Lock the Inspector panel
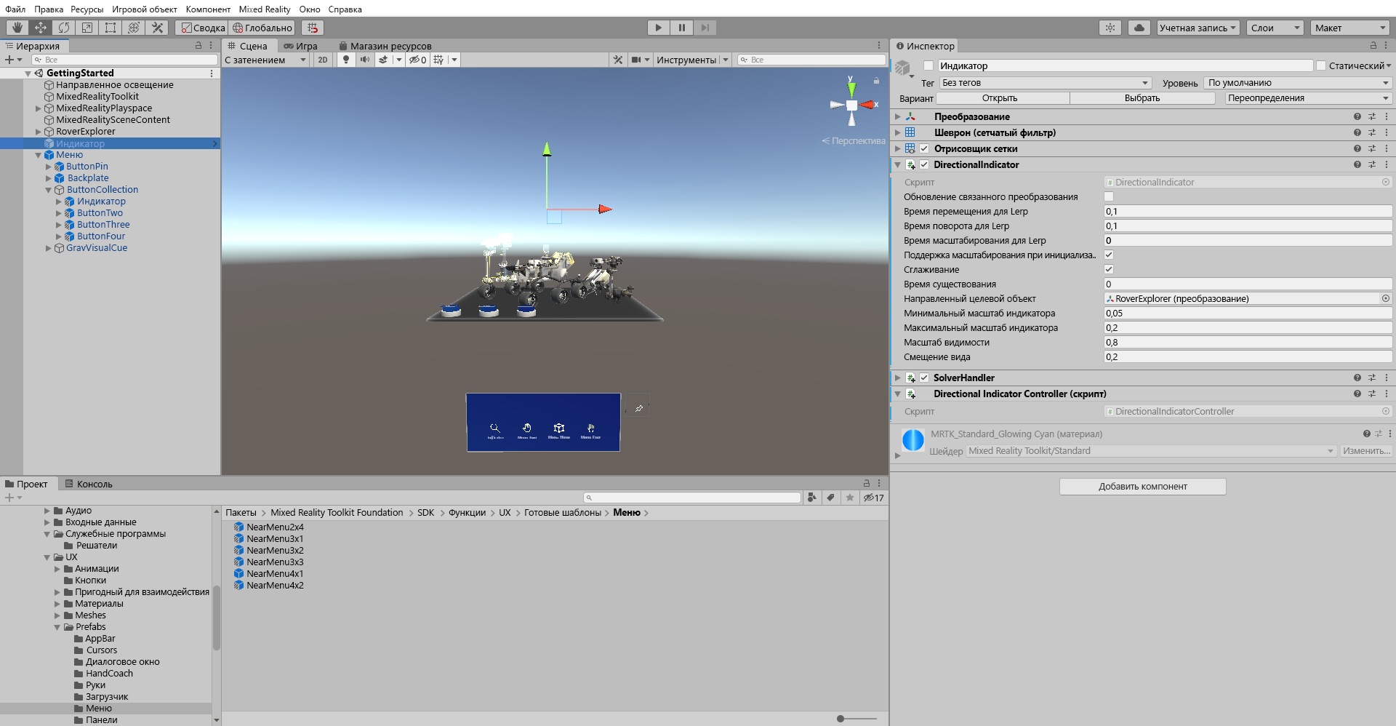Image resolution: width=1396 pixels, height=726 pixels. coord(1373,45)
